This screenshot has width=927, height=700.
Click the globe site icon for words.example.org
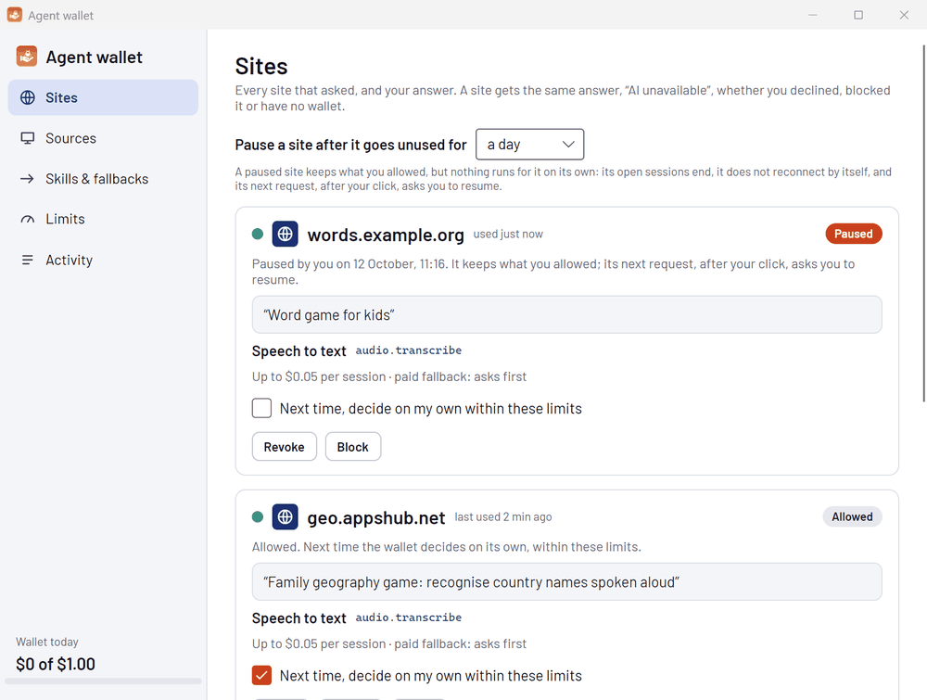(285, 235)
